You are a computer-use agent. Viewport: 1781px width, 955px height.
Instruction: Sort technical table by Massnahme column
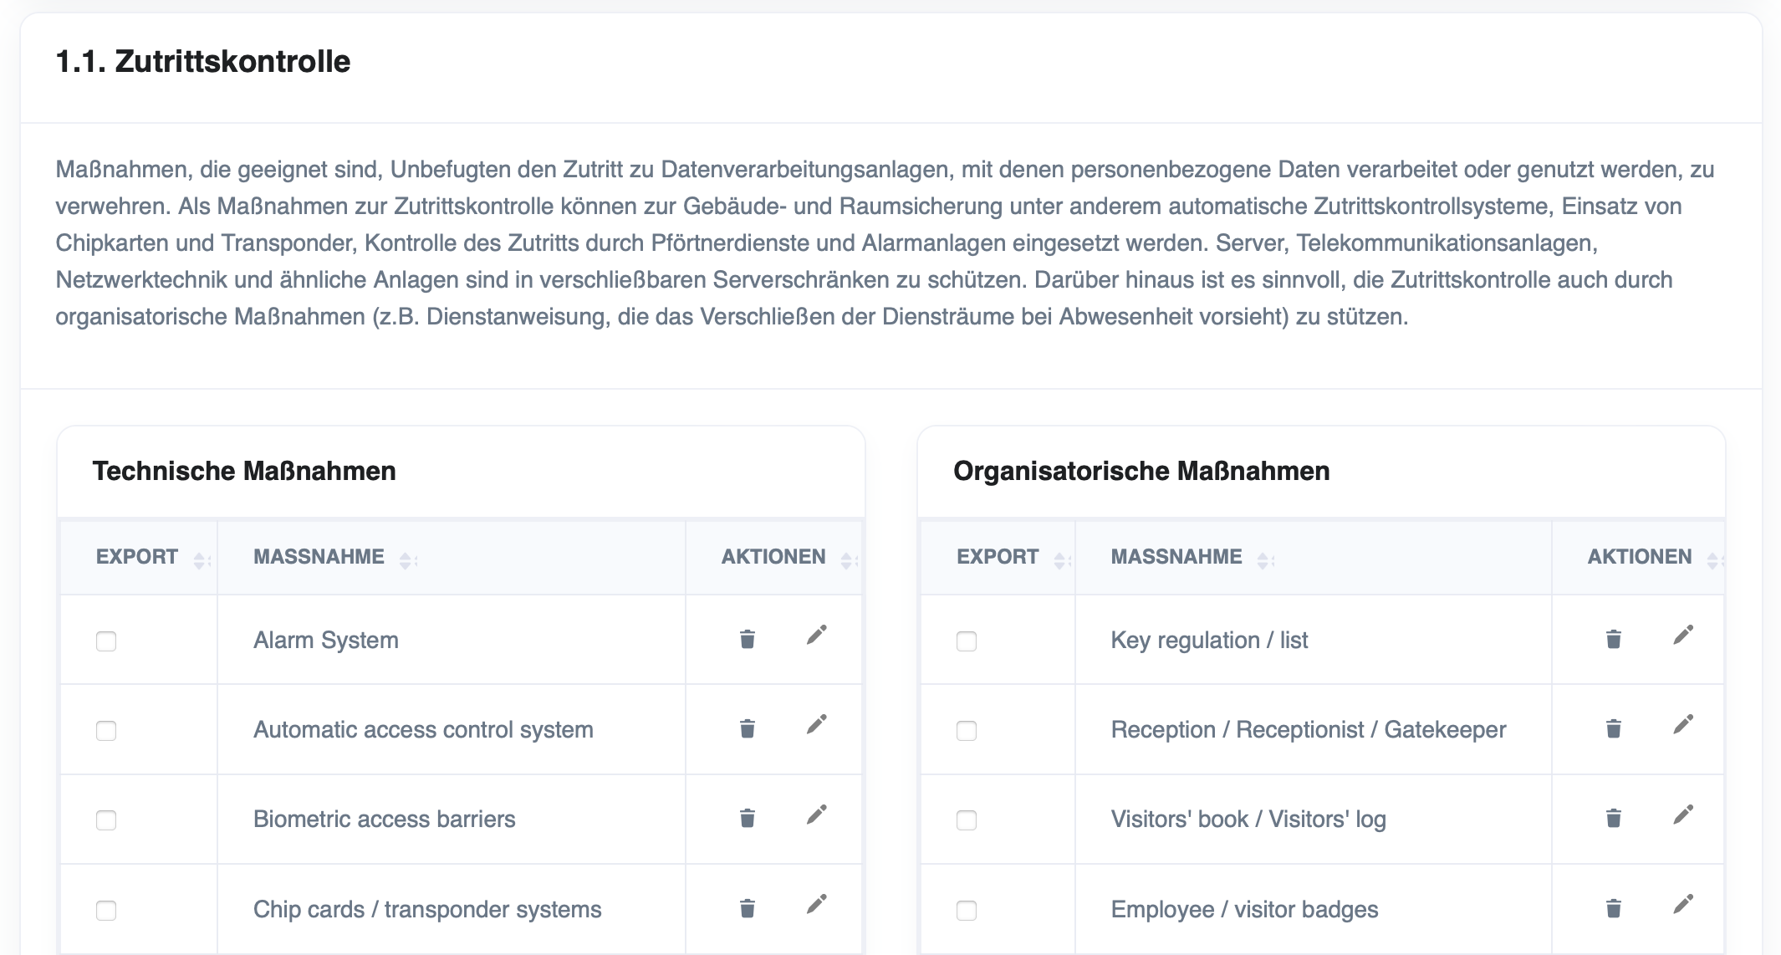[452, 557]
